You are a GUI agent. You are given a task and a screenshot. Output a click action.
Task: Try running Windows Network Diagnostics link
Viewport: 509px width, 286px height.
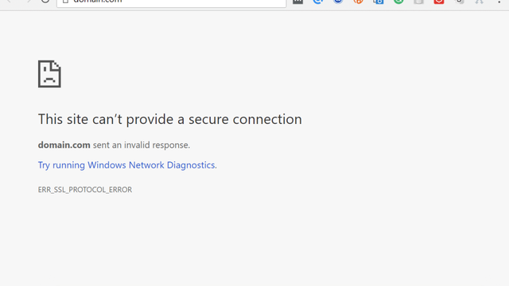(127, 165)
